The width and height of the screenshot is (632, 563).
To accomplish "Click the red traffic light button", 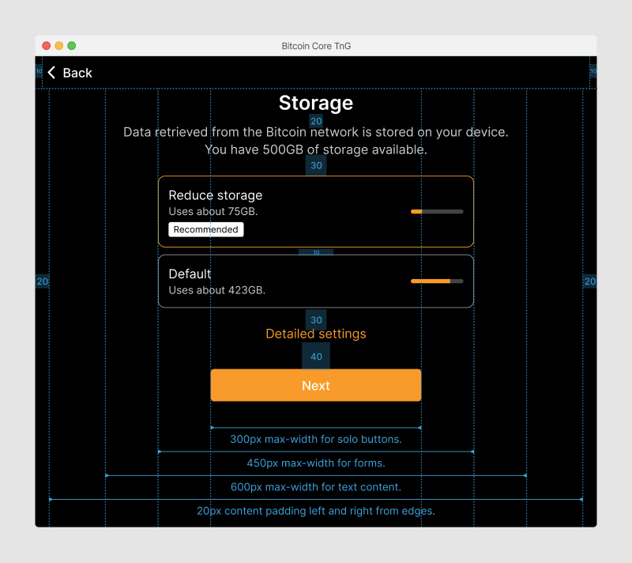I will [47, 46].
